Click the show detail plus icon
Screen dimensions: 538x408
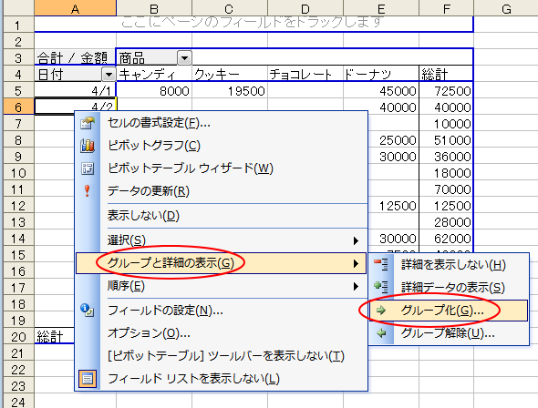(381, 287)
